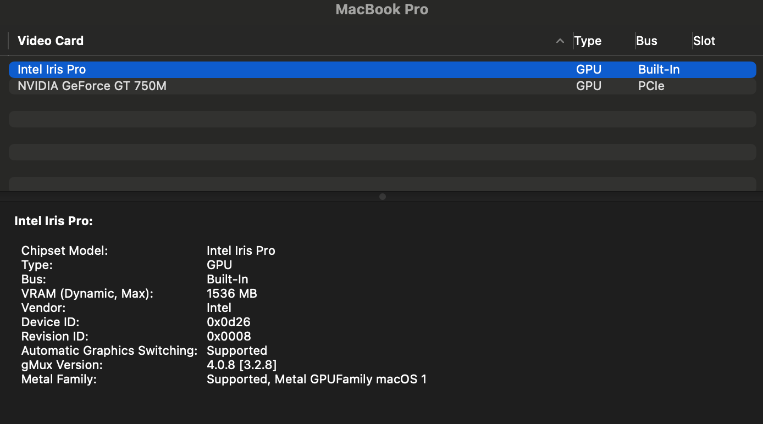Sort list by the Type column
Image resolution: width=763 pixels, height=424 pixels.
tap(588, 41)
